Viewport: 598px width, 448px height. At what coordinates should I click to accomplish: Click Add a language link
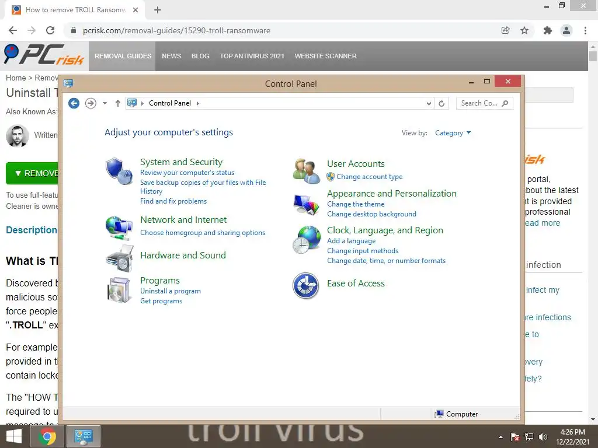click(x=351, y=241)
